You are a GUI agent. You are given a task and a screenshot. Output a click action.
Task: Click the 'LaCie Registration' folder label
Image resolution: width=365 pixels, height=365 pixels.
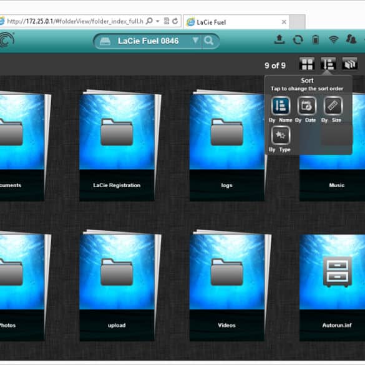coord(117,185)
